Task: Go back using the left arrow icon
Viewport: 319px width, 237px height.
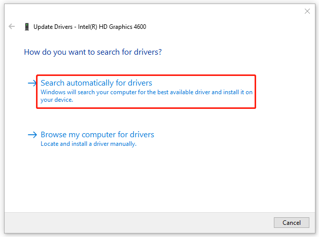Action: [x=12, y=26]
